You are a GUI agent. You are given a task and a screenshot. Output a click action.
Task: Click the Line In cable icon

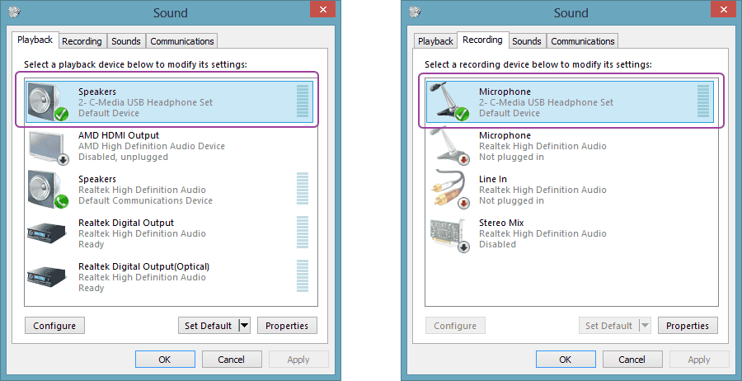point(448,190)
